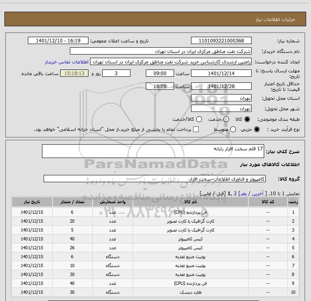Click the delivery province field استان تهران
Image resolution: width=311 pixels, height=301 pixels.
point(221,98)
